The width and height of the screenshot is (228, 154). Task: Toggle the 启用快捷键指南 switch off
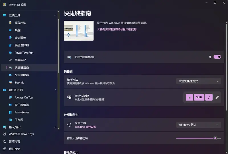tap(217, 57)
